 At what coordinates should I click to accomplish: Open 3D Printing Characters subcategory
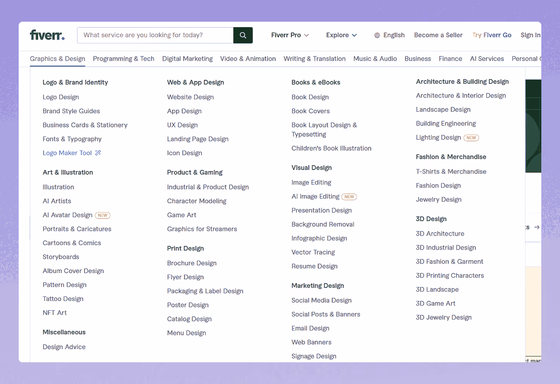click(x=450, y=275)
